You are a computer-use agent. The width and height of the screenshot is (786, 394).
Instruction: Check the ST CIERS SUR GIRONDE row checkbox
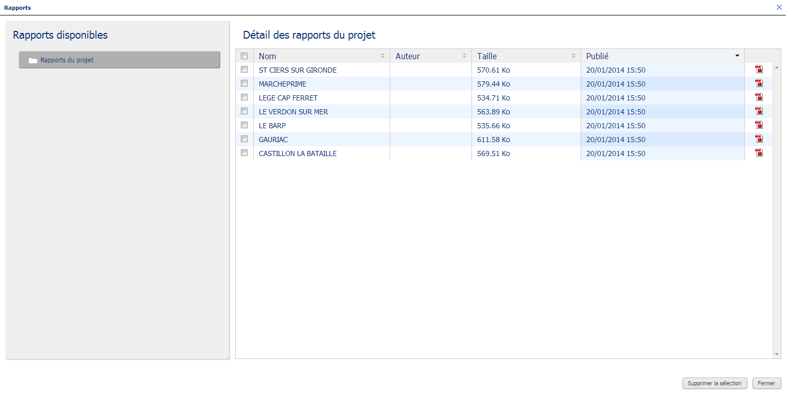point(244,69)
